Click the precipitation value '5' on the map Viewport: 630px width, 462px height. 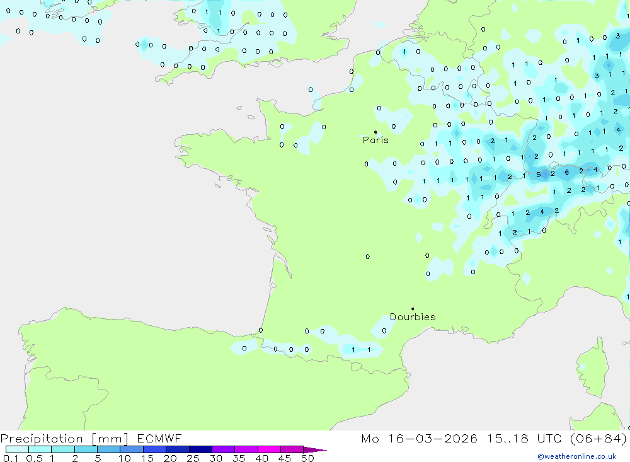pos(538,175)
